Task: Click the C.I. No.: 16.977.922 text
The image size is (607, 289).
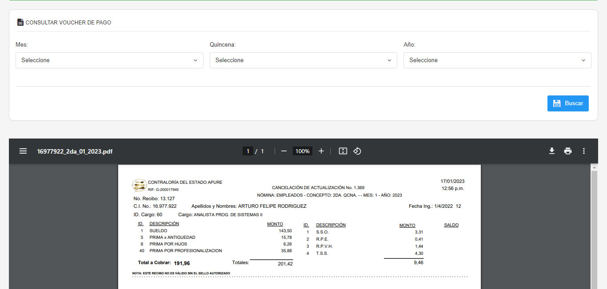Action: click(155, 206)
